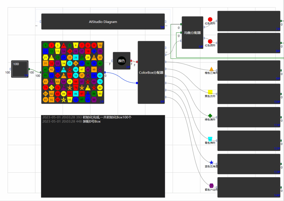The height and width of the screenshot is (201, 284).
Task: Click yellow trapezoid numbered 3 in grid
Action: click(58, 45)
